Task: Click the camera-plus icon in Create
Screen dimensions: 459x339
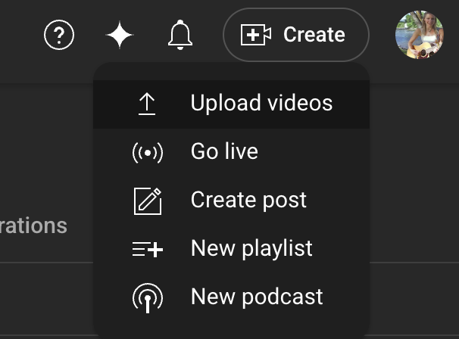Action: pos(255,35)
